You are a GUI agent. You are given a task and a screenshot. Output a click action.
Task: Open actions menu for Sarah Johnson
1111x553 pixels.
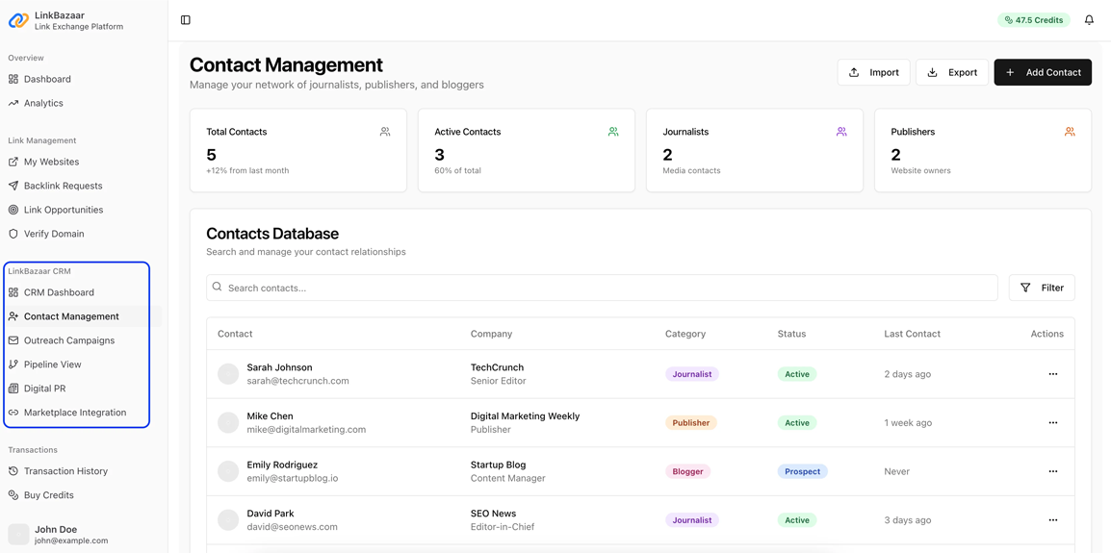click(1052, 374)
